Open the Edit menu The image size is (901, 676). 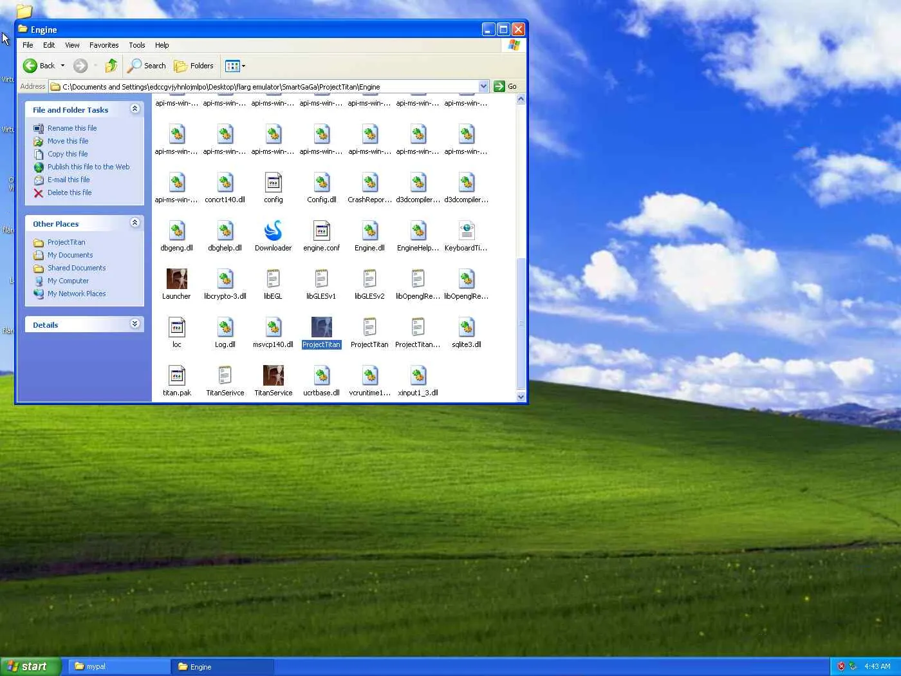[49, 45]
